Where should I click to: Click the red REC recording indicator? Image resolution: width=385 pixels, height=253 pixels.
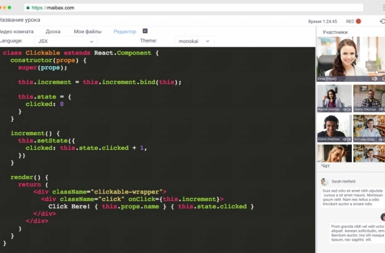tap(359, 21)
